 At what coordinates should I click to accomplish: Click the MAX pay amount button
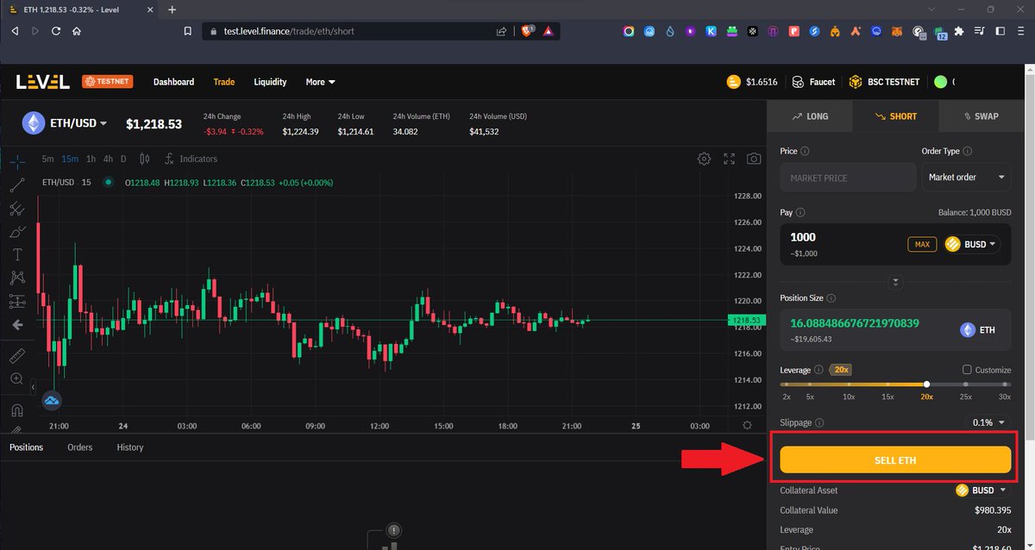[x=922, y=244]
